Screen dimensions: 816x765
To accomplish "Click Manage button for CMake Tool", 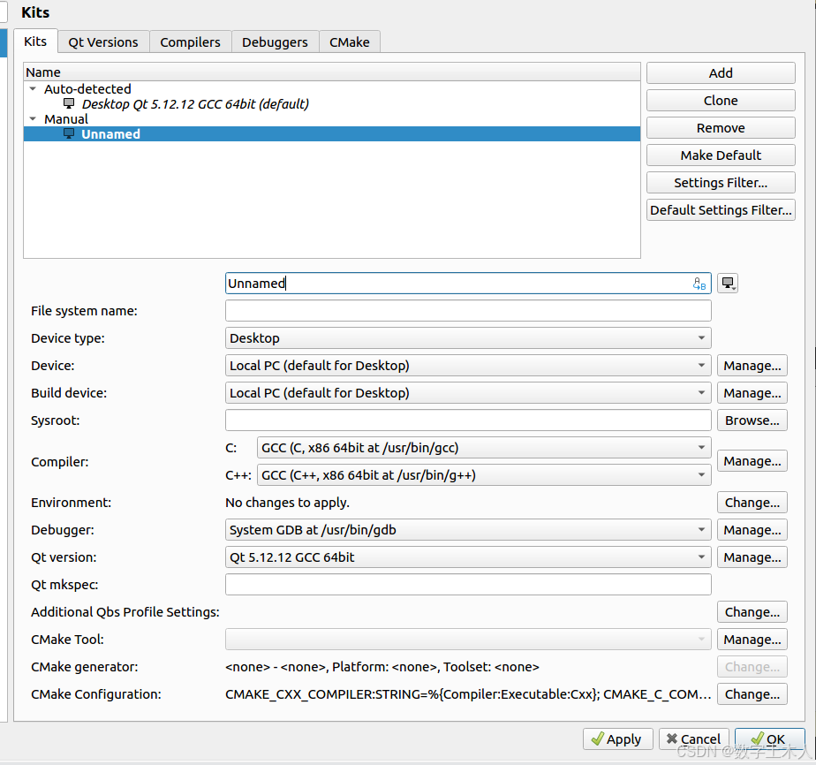I will tap(752, 639).
